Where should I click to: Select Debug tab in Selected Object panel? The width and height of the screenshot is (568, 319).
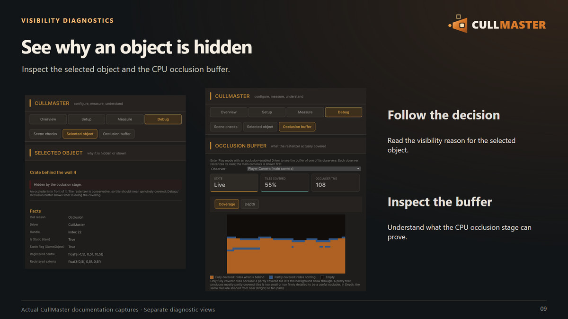point(163,119)
